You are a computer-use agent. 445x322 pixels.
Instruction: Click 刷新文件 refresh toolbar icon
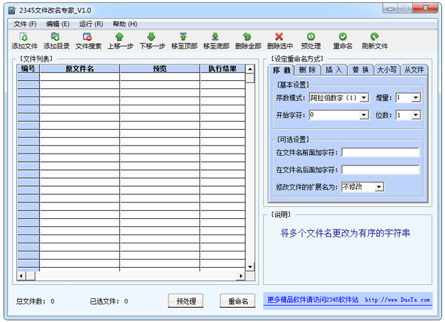[x=375, y=36]
